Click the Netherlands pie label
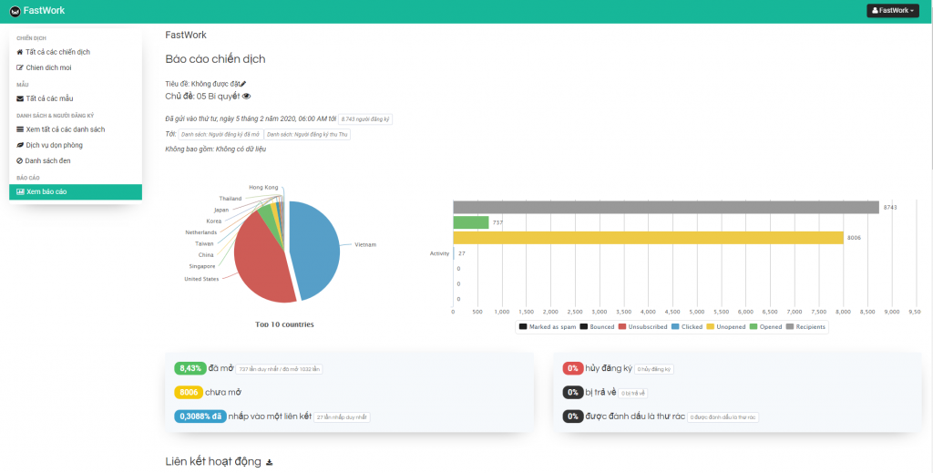Screen dimensions: 933x473 pyautogui.click(x=201, y=232)
